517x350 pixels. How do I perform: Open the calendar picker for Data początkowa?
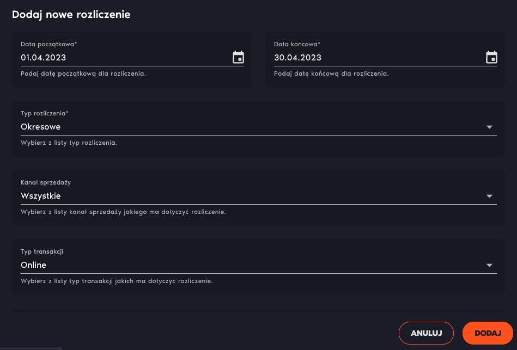(x=238, y=57)
